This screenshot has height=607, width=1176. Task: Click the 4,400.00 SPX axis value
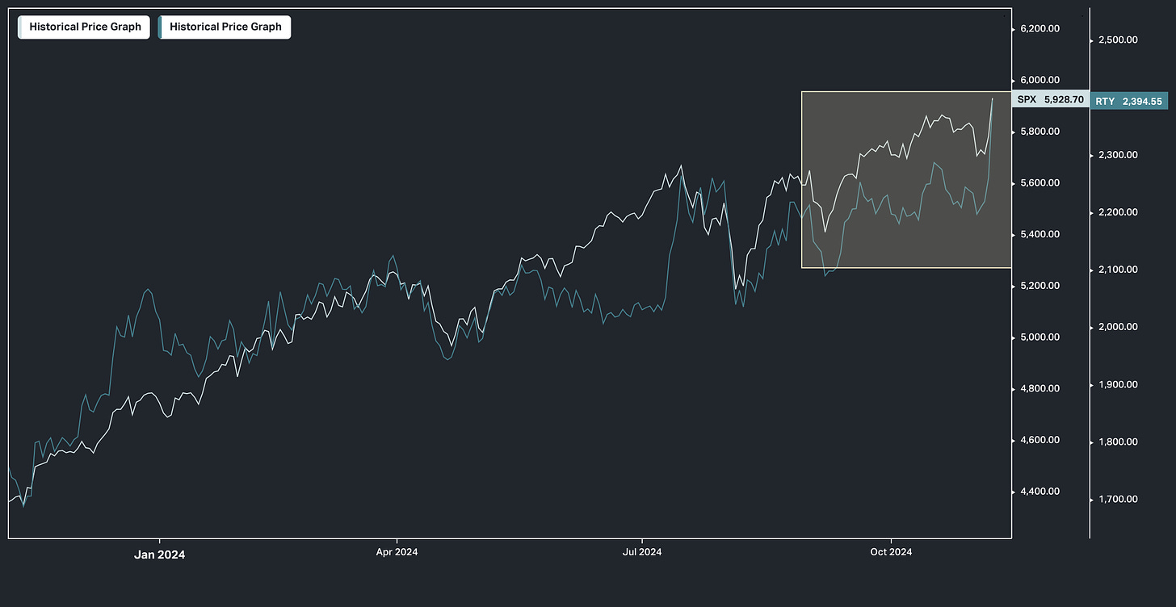click(1040, 492)
